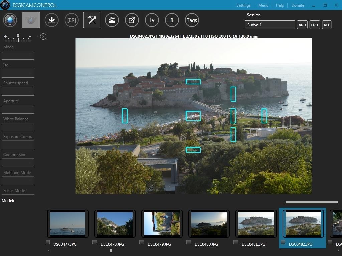Click the blue capture photo shutter icon

(10, 20)
